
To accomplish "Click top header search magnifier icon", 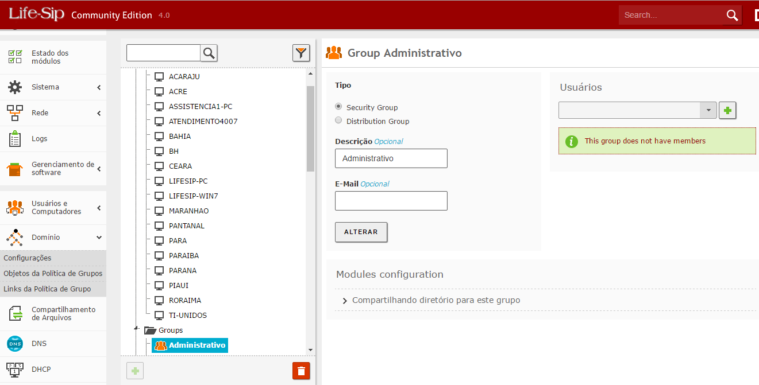I will point(732,15).
